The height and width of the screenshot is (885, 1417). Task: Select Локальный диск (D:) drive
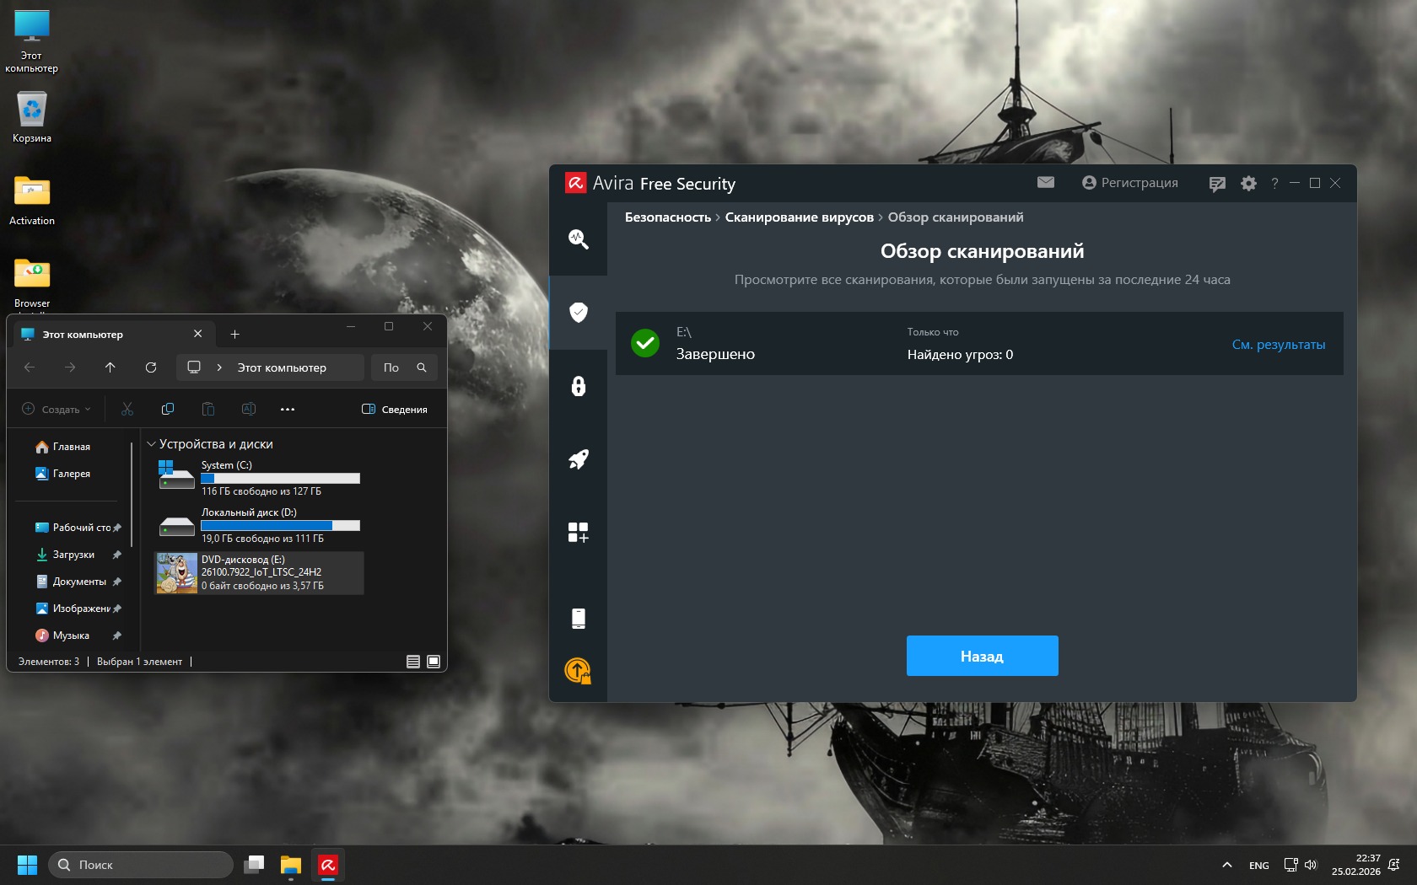click(x=259, y=525)
